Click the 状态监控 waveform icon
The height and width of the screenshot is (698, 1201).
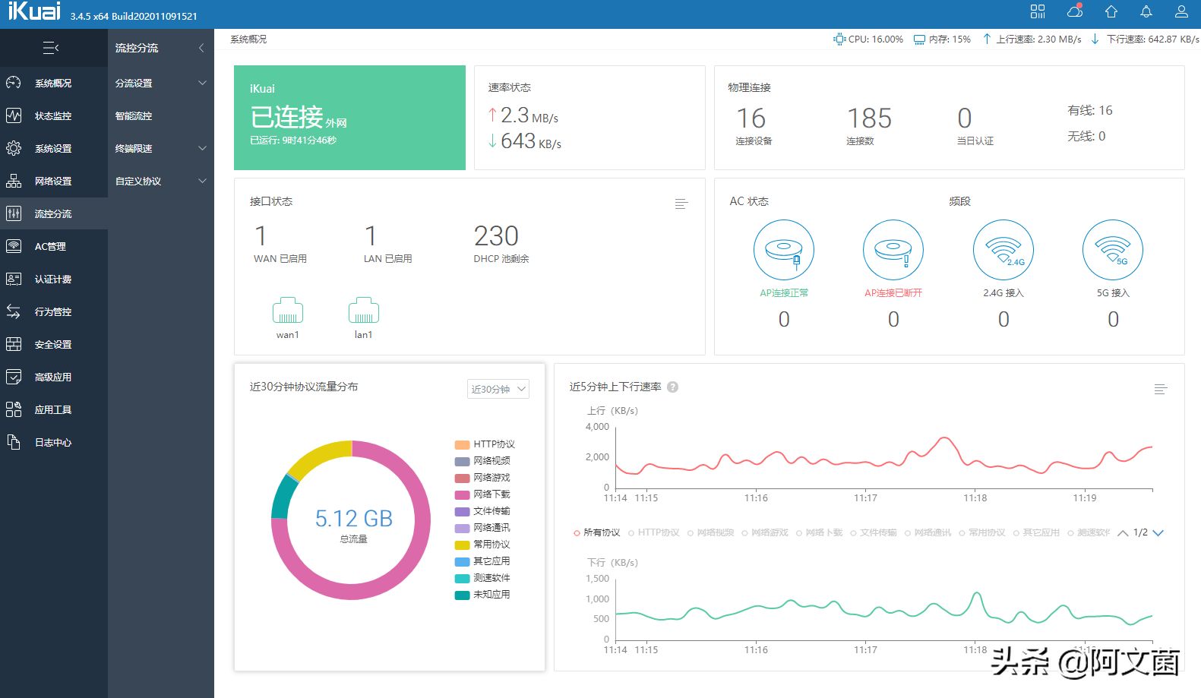14,115
